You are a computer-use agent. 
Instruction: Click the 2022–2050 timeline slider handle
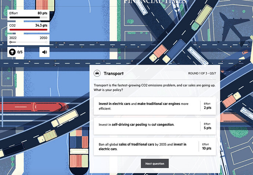pyautogui.click(x=11, y=42)
